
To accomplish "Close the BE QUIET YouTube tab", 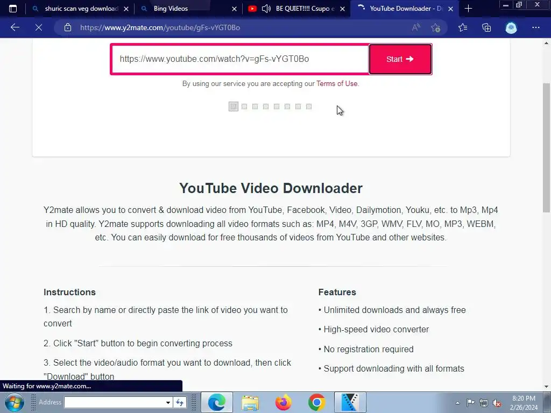I will pos(342,9).
